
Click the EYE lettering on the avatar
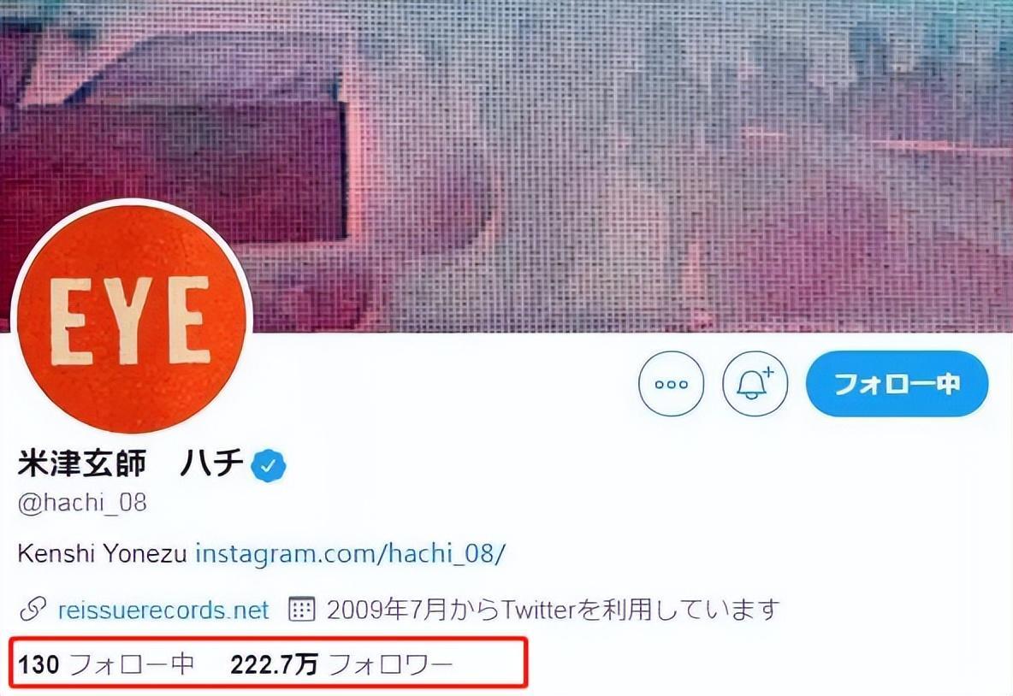coord(131,321)
